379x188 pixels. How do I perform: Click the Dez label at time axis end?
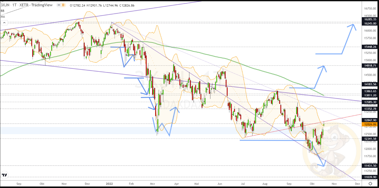(357, 184)
